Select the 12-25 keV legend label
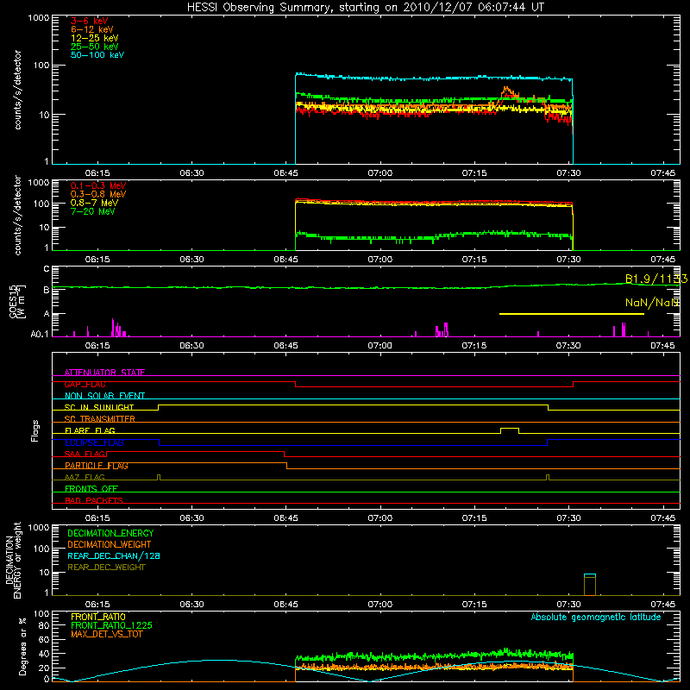The image size is (690, 690). click(x=95, y=38)
